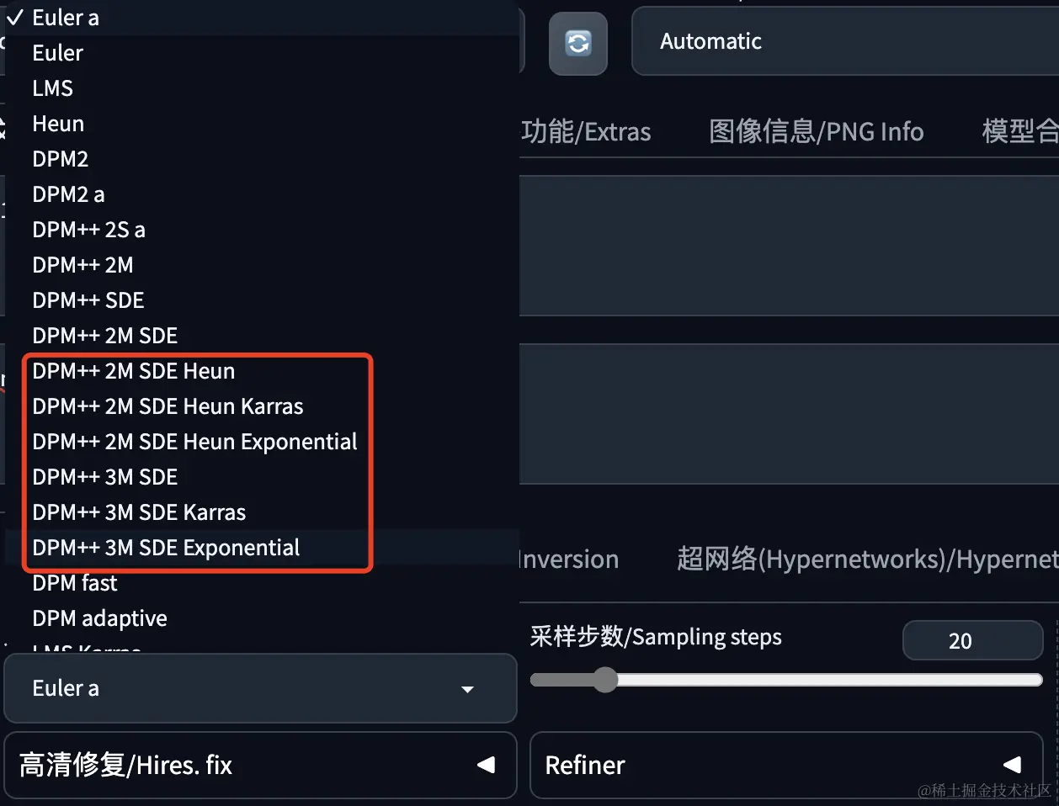
Task: Select the DPM adaptive sampler
Action: (x=98, y=618)
